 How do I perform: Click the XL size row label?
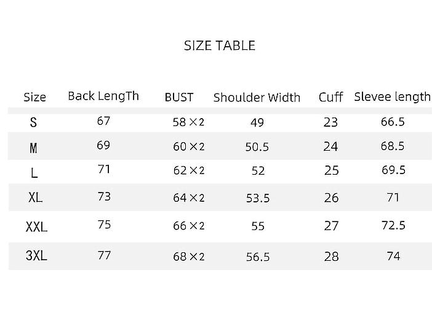tap(35, 197)
